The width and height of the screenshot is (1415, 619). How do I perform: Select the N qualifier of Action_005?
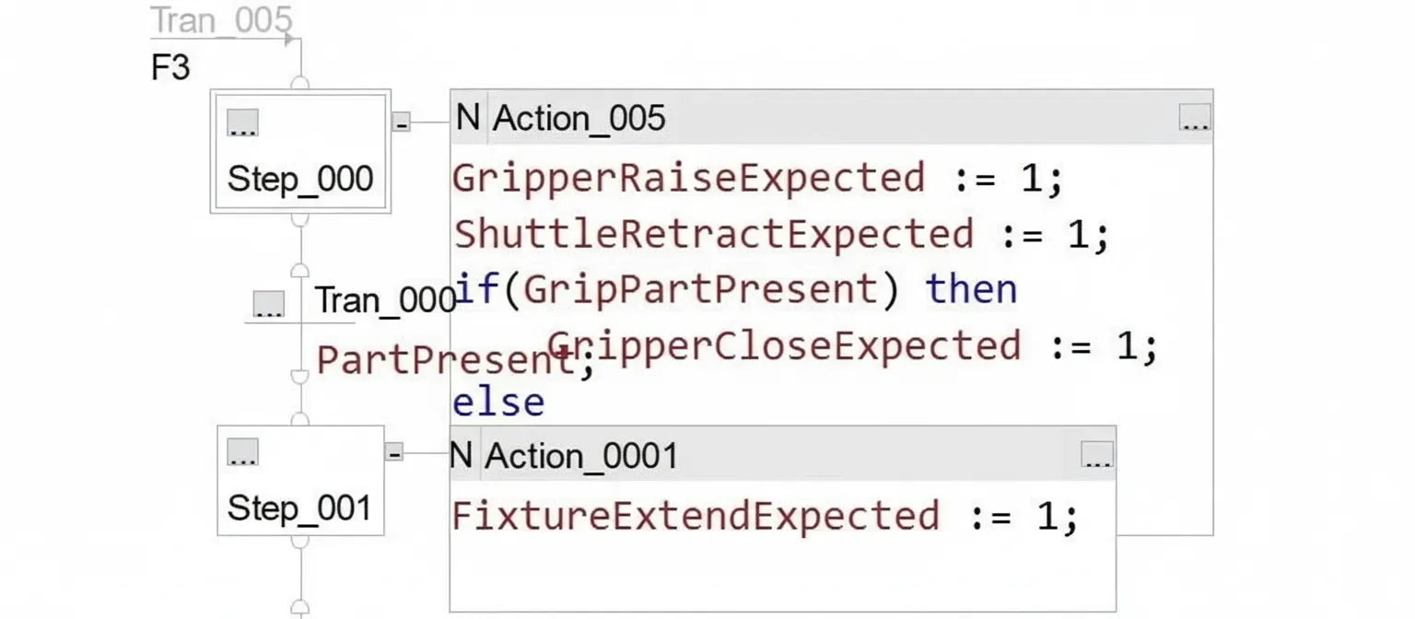[x=468, y=118]
